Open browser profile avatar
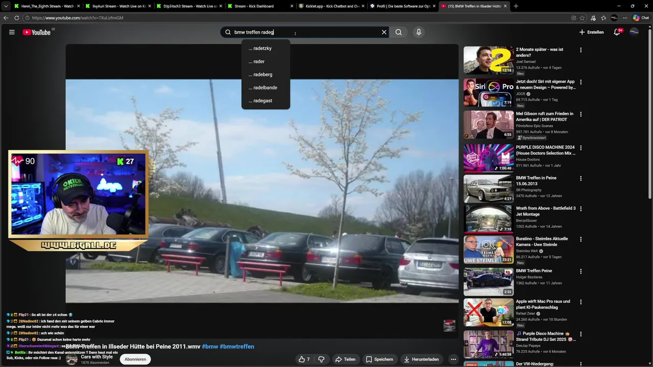Image resolution: width=653 pixels, height=367 pixels. (x=614, y=18)
